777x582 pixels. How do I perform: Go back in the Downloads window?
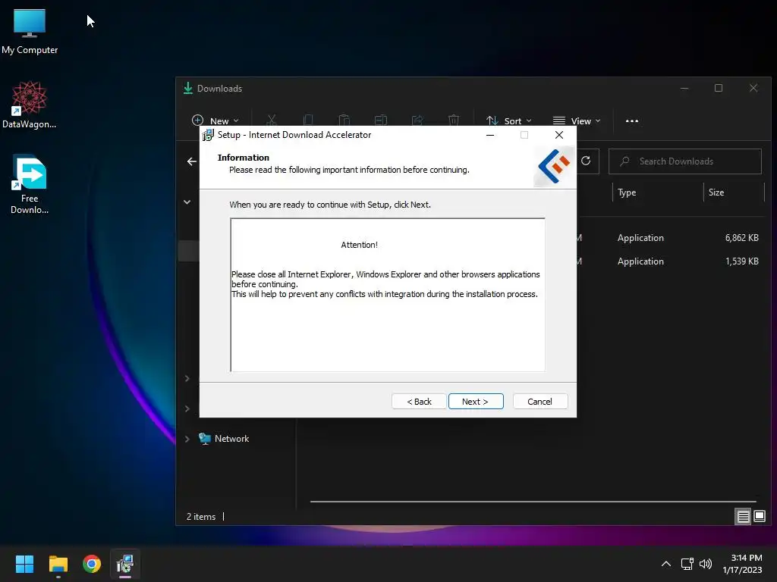click(x=192, y=161)
